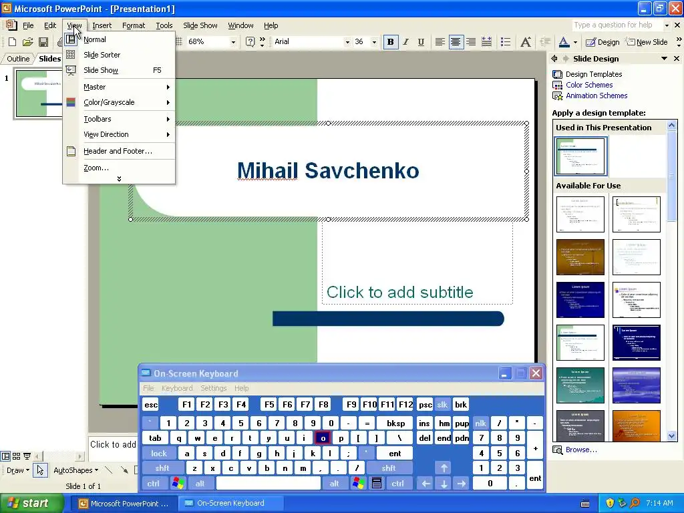Screen dimensions: 684x513
Task: Click Distributed alignment icon
Action: coord(486,42)
